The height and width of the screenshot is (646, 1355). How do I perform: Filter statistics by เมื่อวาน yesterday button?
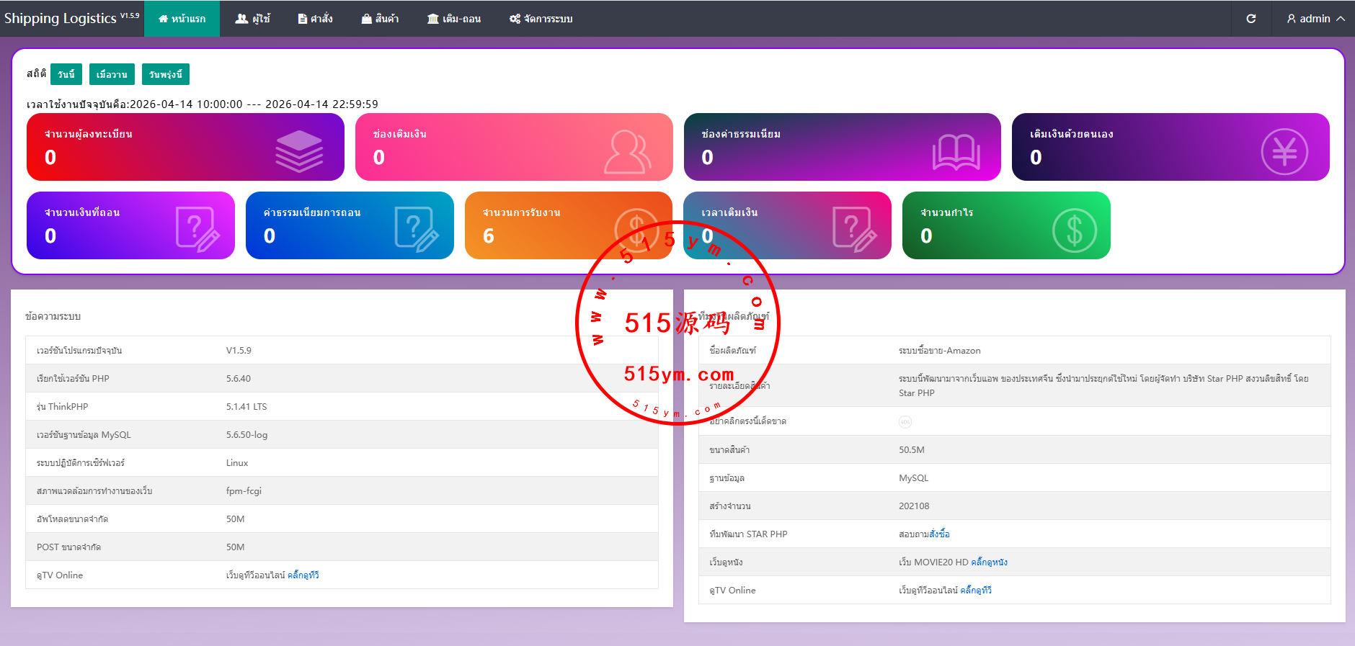coord(112,74)
